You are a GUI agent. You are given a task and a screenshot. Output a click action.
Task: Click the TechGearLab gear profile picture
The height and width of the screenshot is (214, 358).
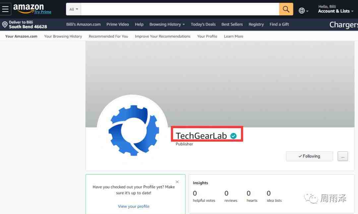click(x=133, y=130)
